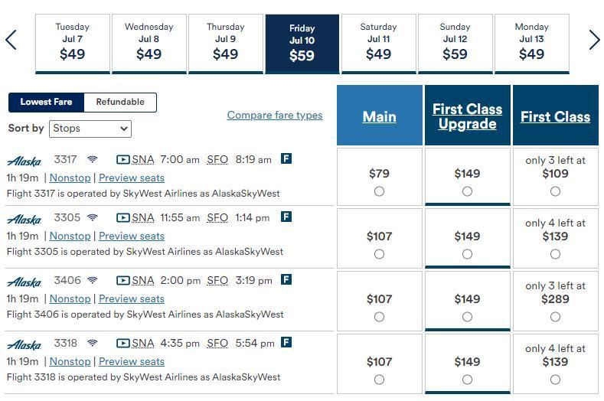Click the entertainment icon for flight 3318

pos(123,344)
